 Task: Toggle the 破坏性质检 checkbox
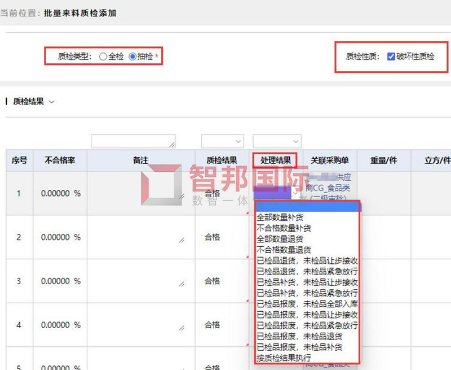pos(391,56)
